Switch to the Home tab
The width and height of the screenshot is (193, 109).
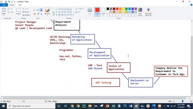coord(12,5)
